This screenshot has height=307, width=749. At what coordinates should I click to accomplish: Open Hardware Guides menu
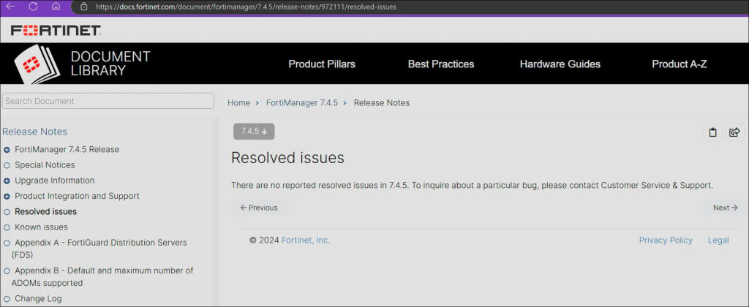pyautogui.click(x=560, y=64)
